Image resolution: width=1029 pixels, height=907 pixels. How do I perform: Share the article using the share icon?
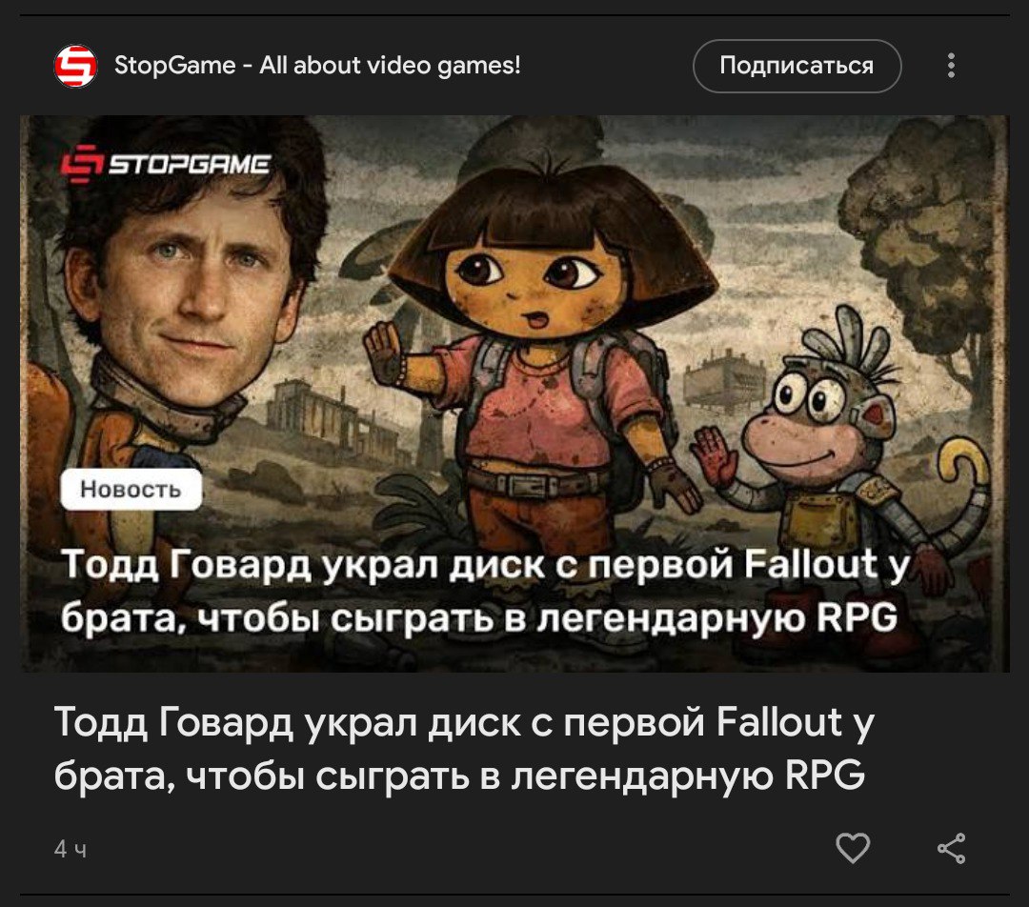951,848
